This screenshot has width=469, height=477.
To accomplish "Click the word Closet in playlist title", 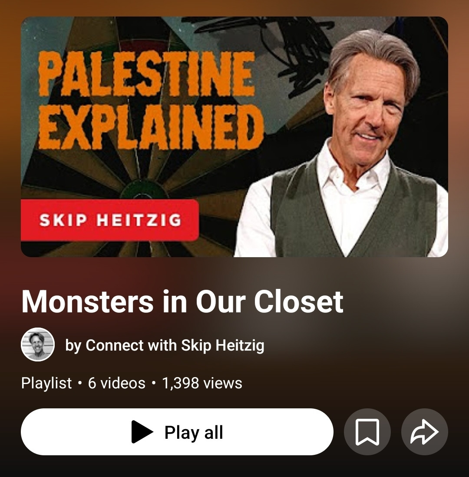I will coord(299,301).
